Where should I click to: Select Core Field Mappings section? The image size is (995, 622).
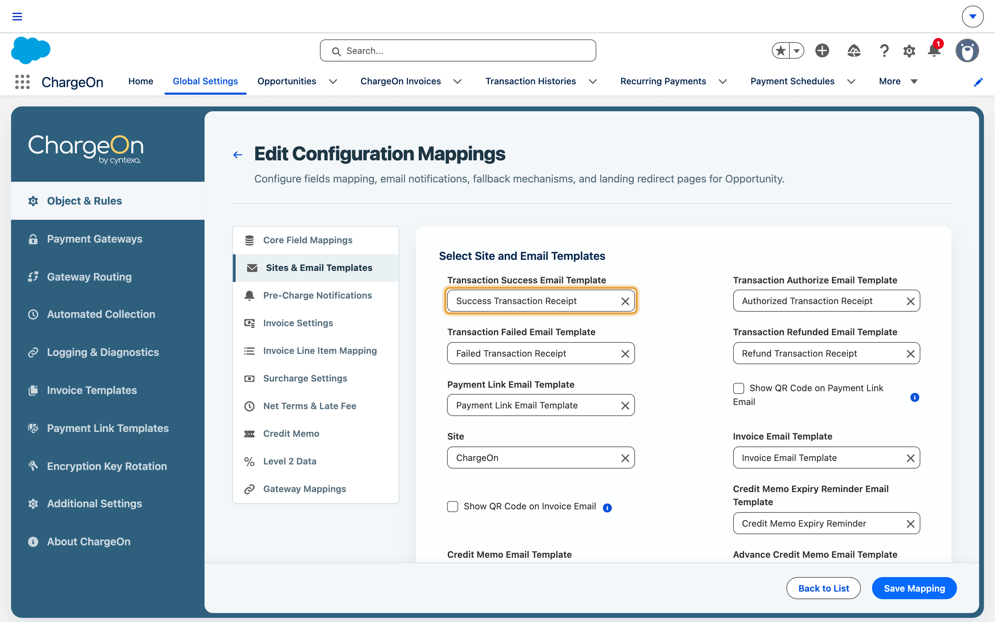coord(316,240)
